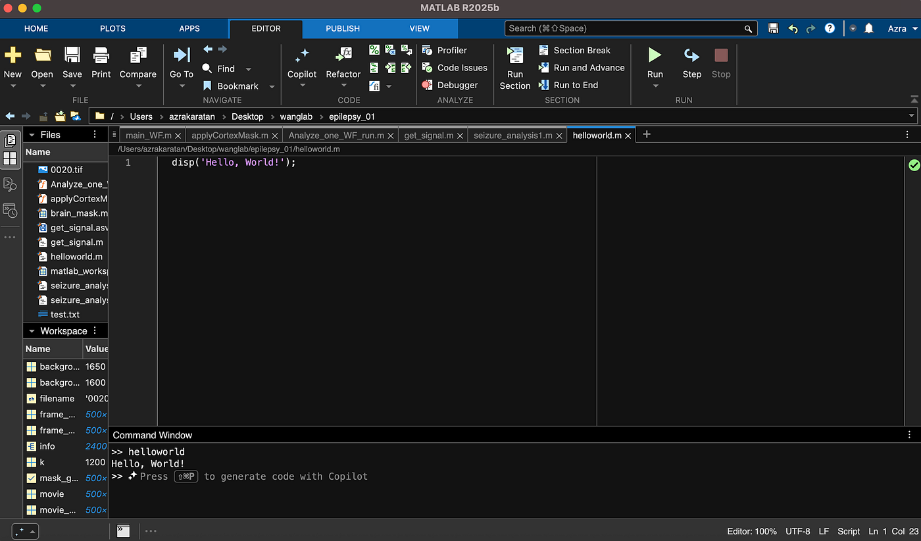The height and width of the screenshot is (541, 921).
Task: Comment selected lines with the percent icon
Action: (x=374, y=50)
